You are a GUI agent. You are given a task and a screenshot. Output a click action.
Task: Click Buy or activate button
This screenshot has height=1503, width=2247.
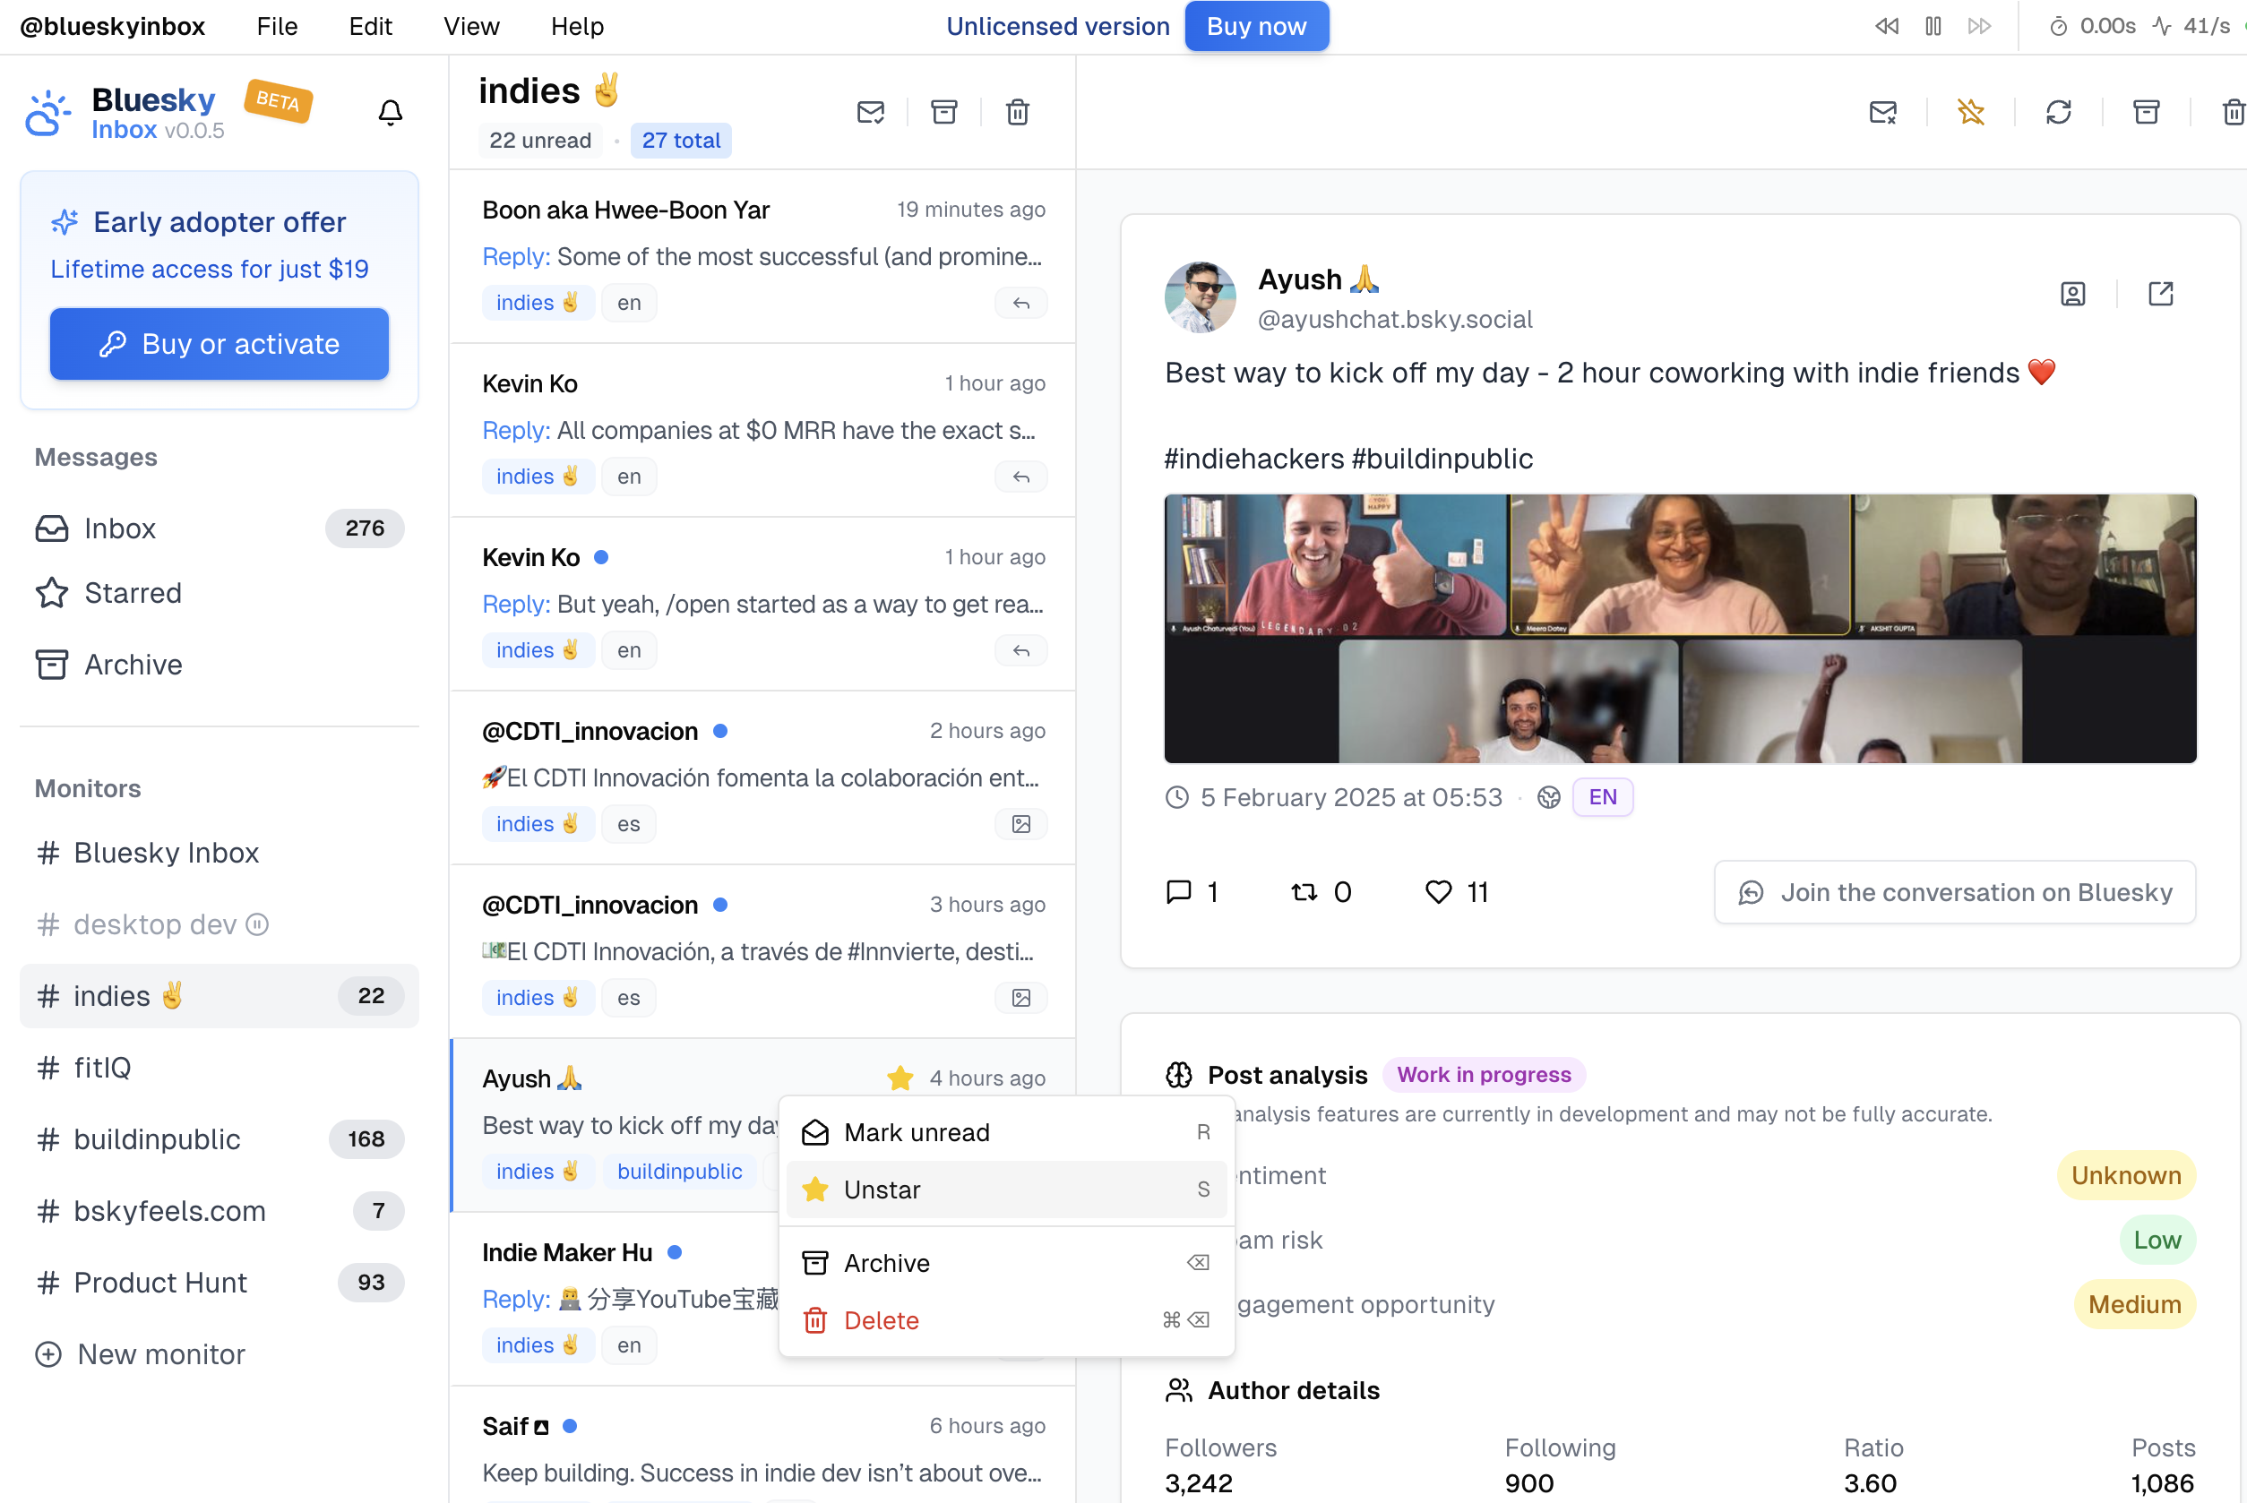pyautogui.click(x=220, y=344)
